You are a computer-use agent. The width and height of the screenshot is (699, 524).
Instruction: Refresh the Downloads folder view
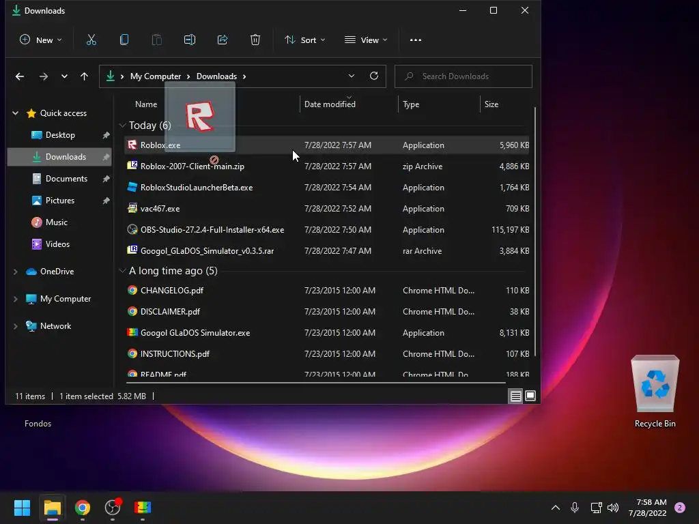[374, 76]
